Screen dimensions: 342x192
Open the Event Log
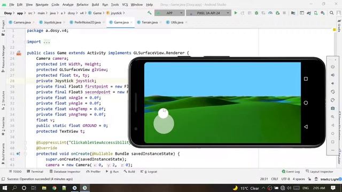click(291, 172)
